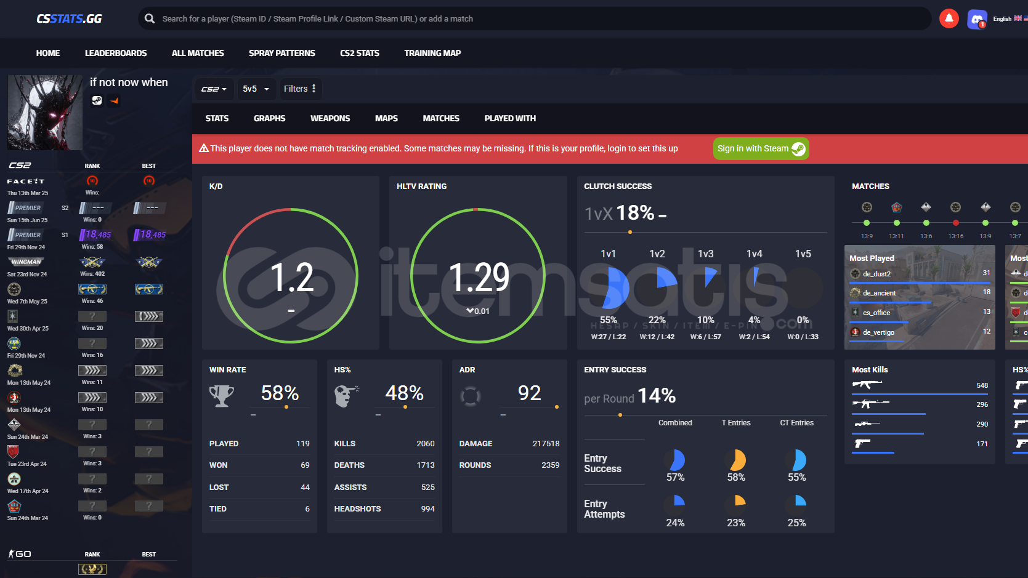Switch to the MATCHES tab
Viewport: 1028px width, 578px height.
[441, 118]
